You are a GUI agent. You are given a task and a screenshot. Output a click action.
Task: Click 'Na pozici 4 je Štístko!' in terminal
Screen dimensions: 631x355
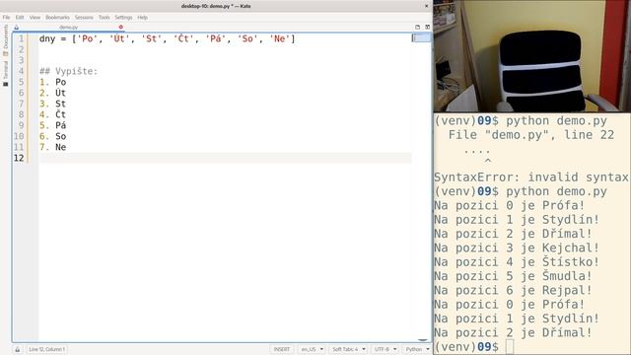(x=517, y=262)
